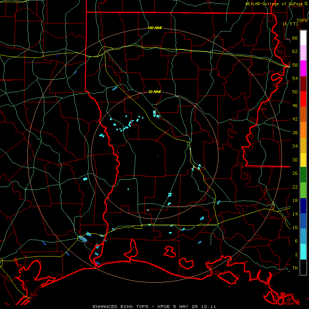Screen dimensions: 309x309
Task: Click the 58 legend value
Action: [x=295, y=65]
